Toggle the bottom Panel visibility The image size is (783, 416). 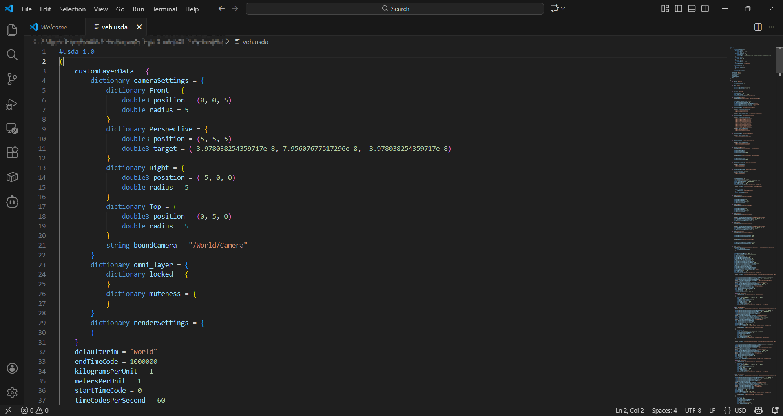pos(692,9)
